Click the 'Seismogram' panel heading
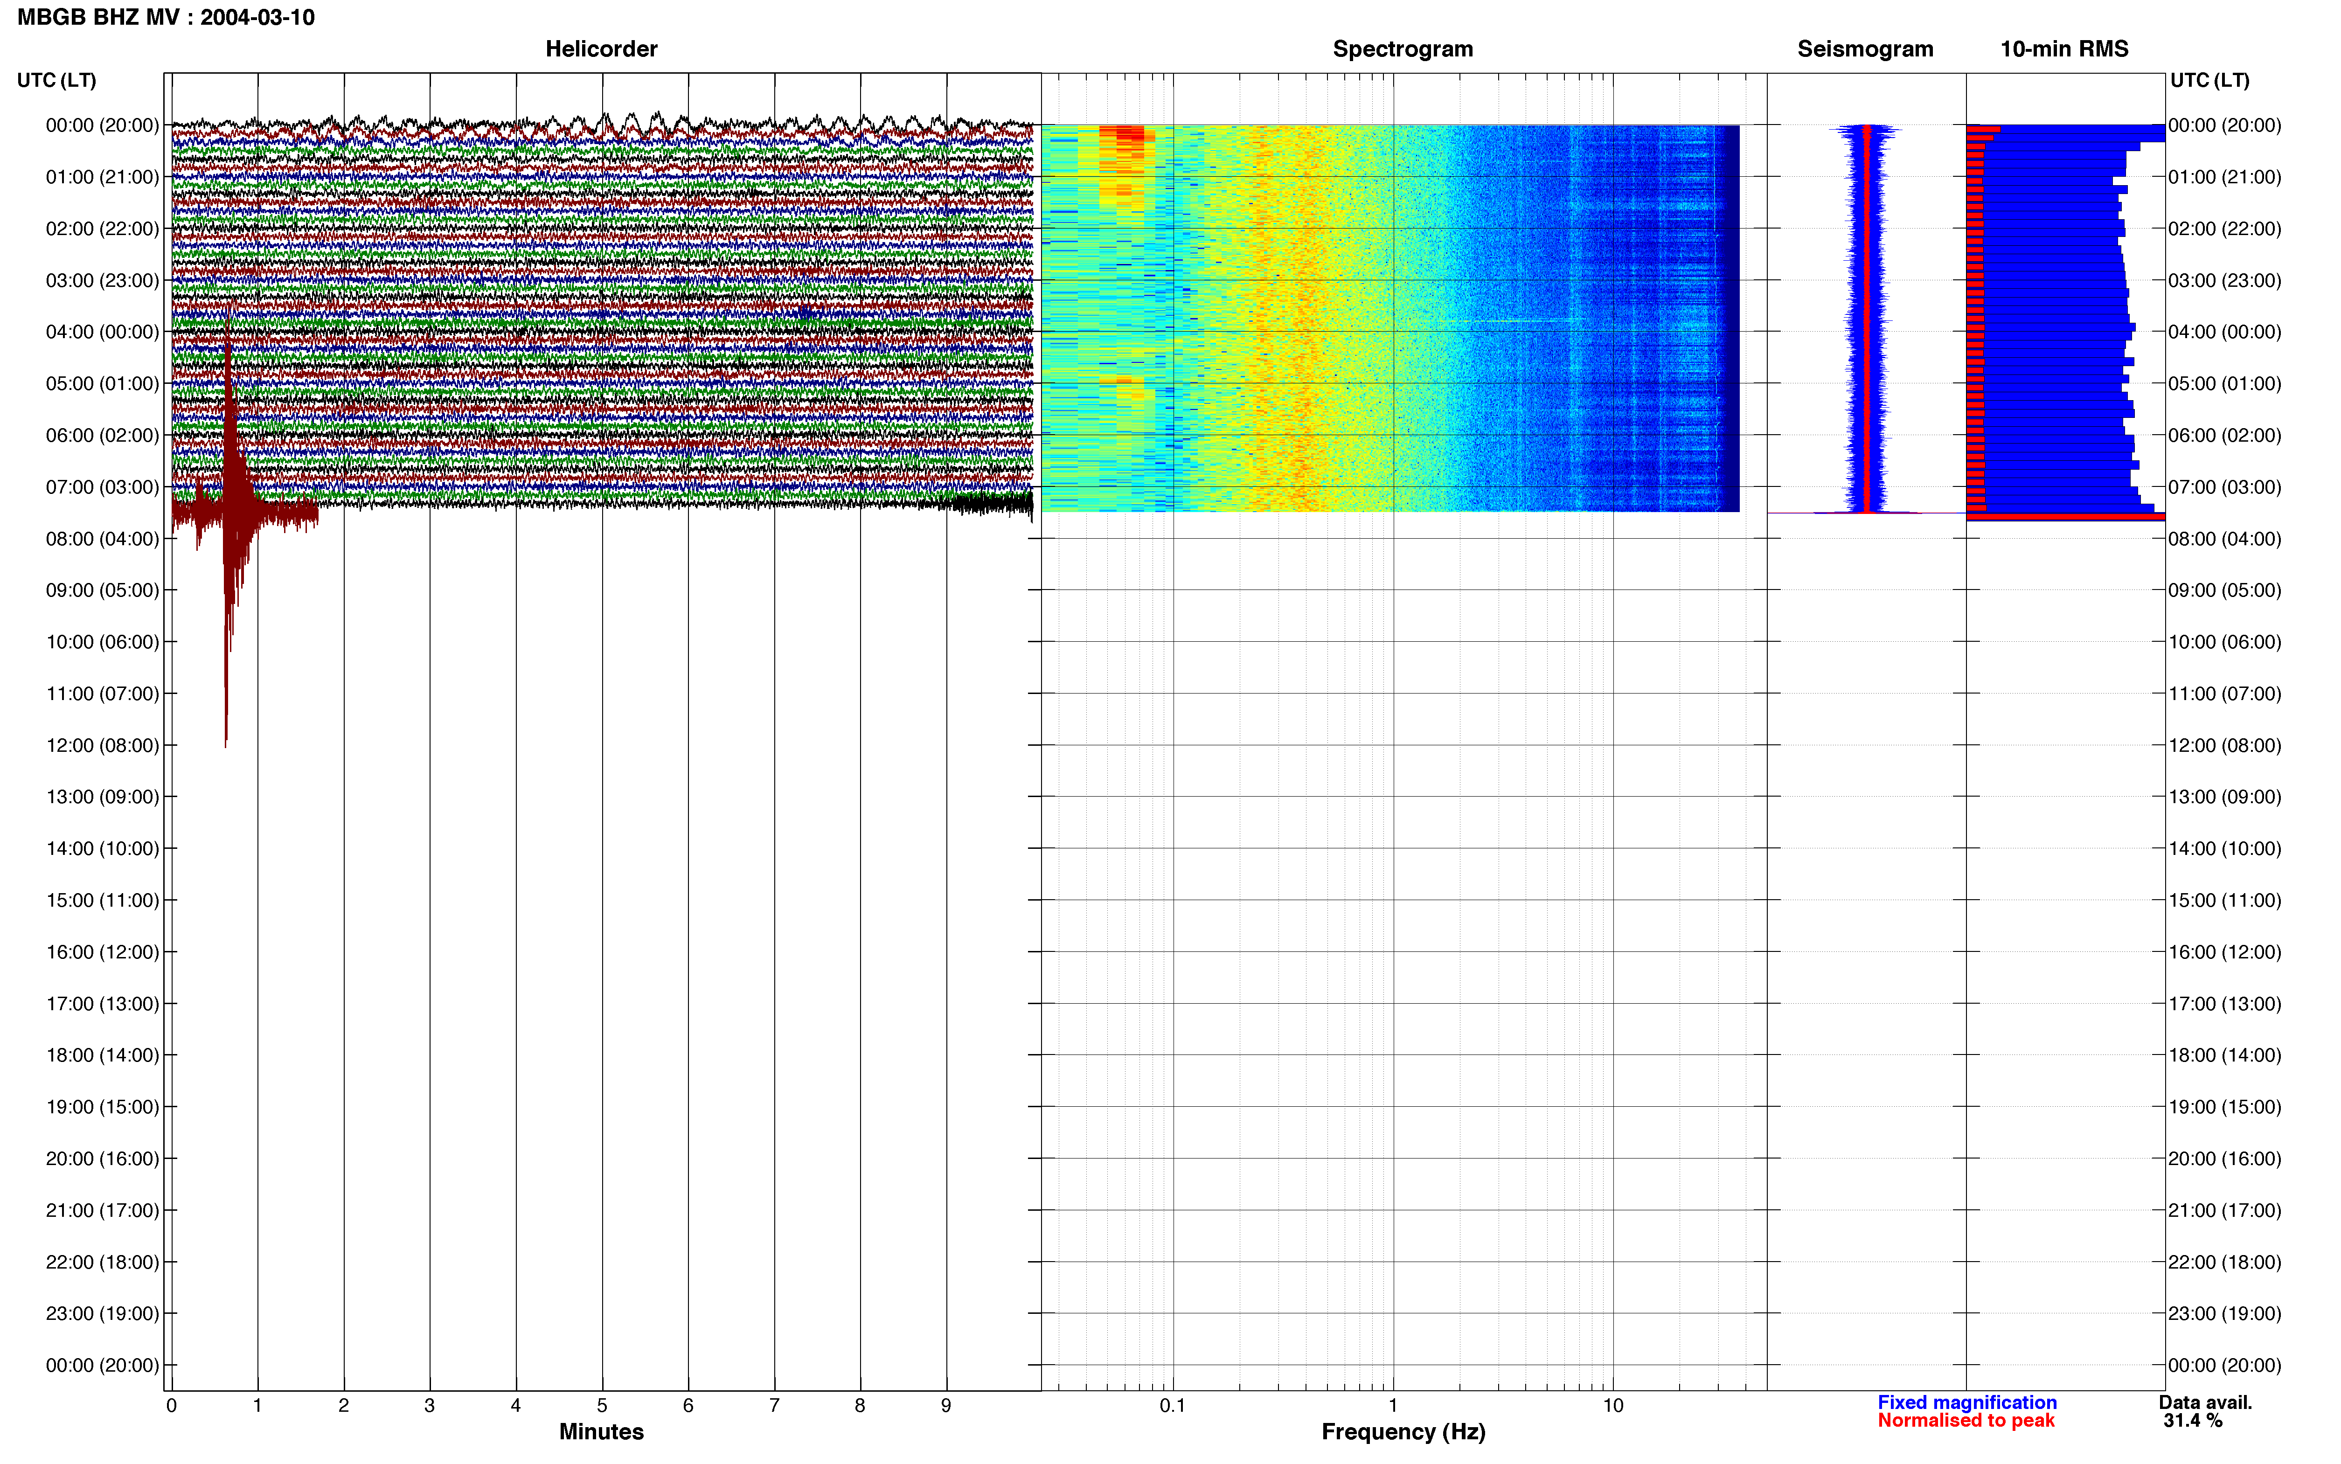Image resolution: width=2341 pixels, height=1464 pixels. point(1865,49)
